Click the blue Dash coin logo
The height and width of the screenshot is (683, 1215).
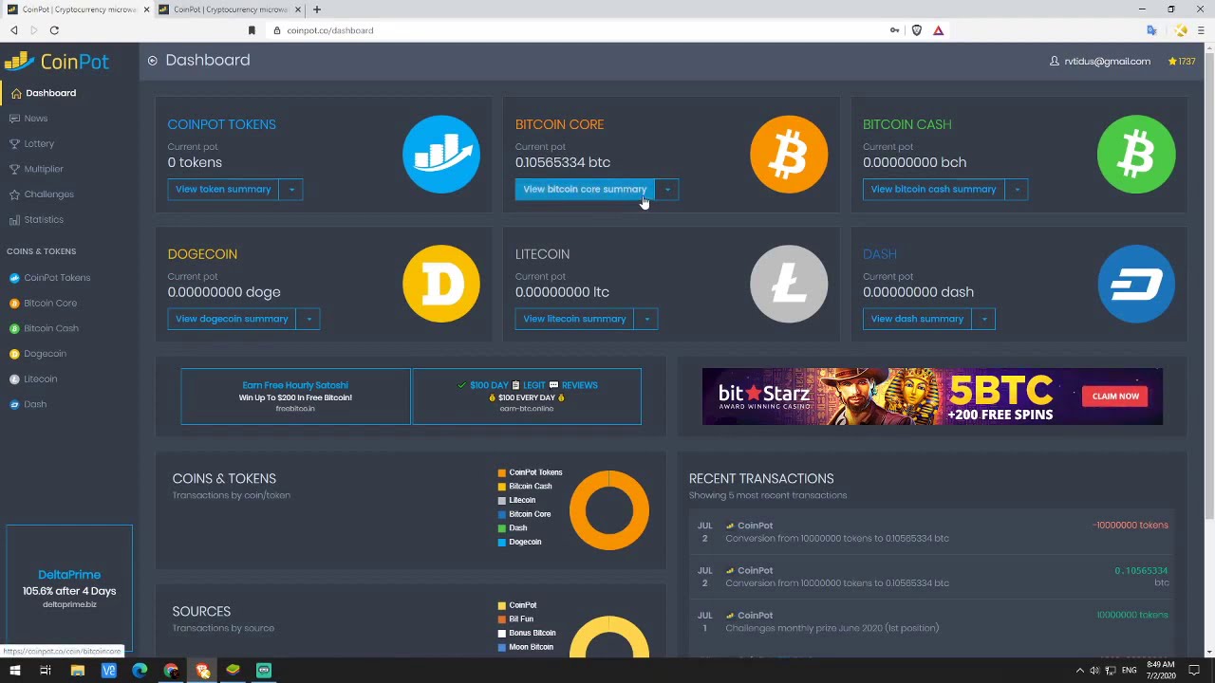click(x=1136, y=284)
